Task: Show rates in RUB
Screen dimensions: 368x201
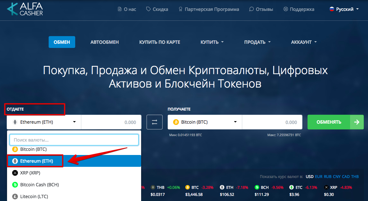Action: coord(328,177)
